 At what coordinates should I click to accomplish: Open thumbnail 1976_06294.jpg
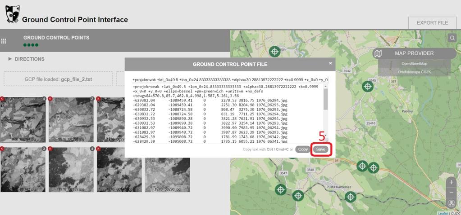coord(23,119)
